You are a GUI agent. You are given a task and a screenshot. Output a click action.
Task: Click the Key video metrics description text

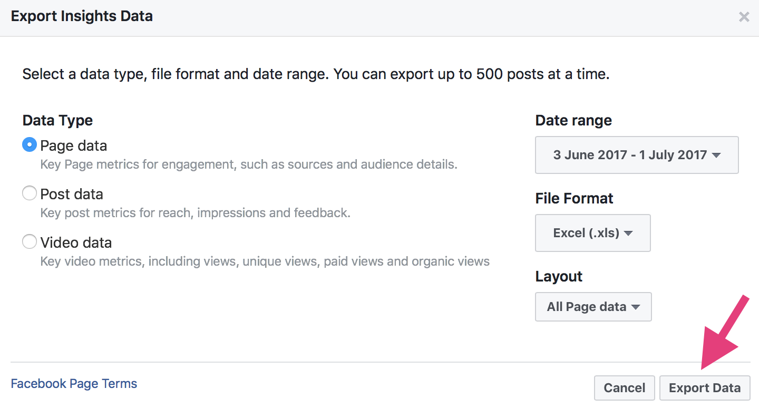[x=265, y=261]
